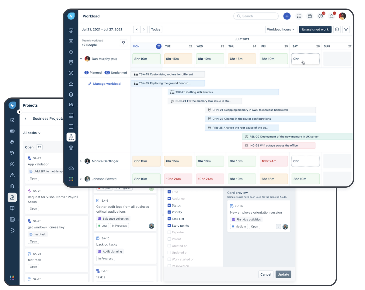Click the help question mark icon
Viewport: 365px width, 290px height.
[321, 16]
